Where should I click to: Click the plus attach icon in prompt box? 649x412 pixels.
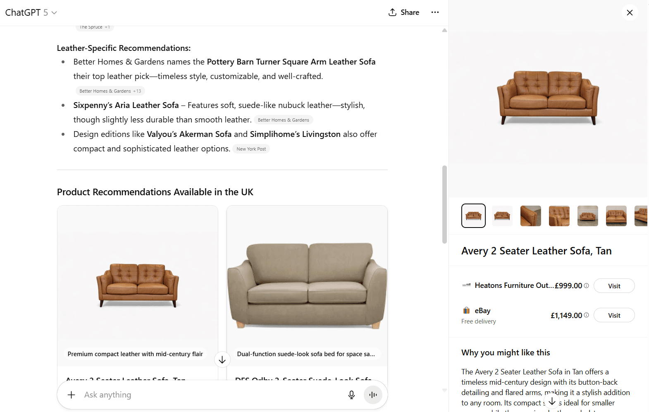pos(72,395)
